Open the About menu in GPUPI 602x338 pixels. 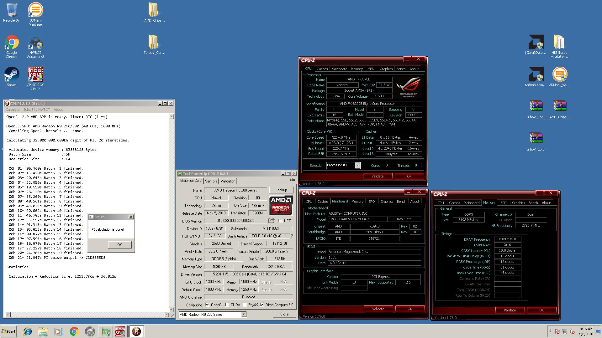coord(58,110)
